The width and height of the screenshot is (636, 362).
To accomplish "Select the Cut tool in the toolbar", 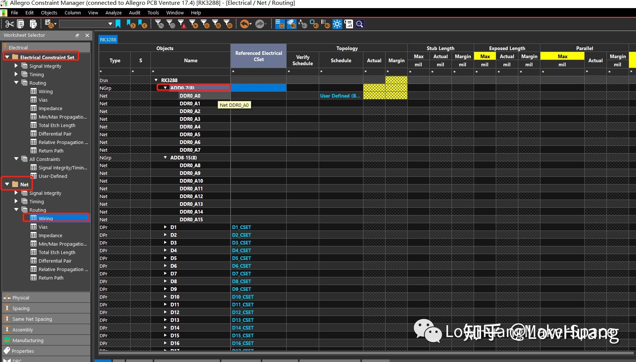I will click(9, 24).
